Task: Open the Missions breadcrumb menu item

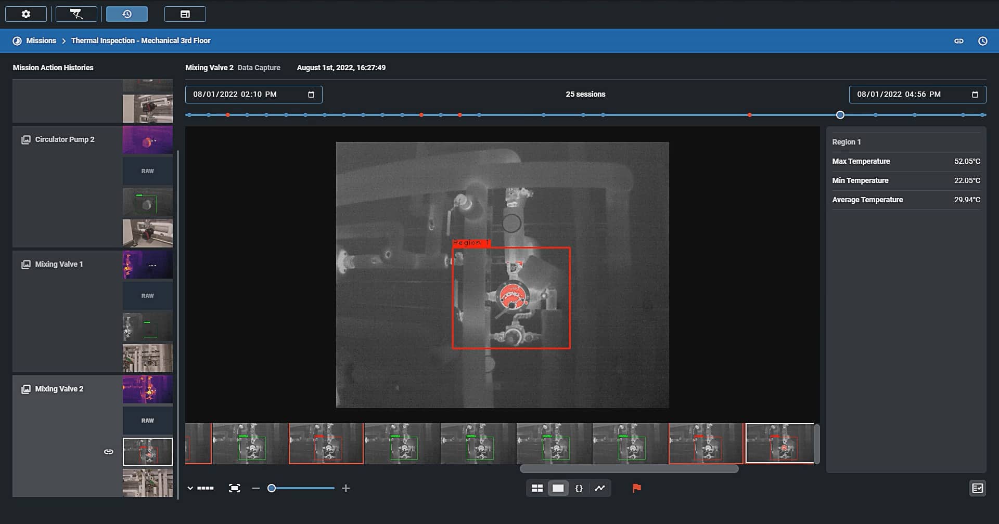Action: click(x=42, y=41)
